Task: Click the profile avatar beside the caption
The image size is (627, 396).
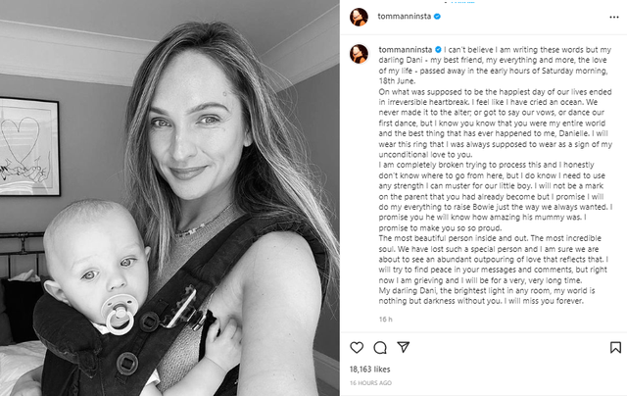Action: tap(359, 51)
